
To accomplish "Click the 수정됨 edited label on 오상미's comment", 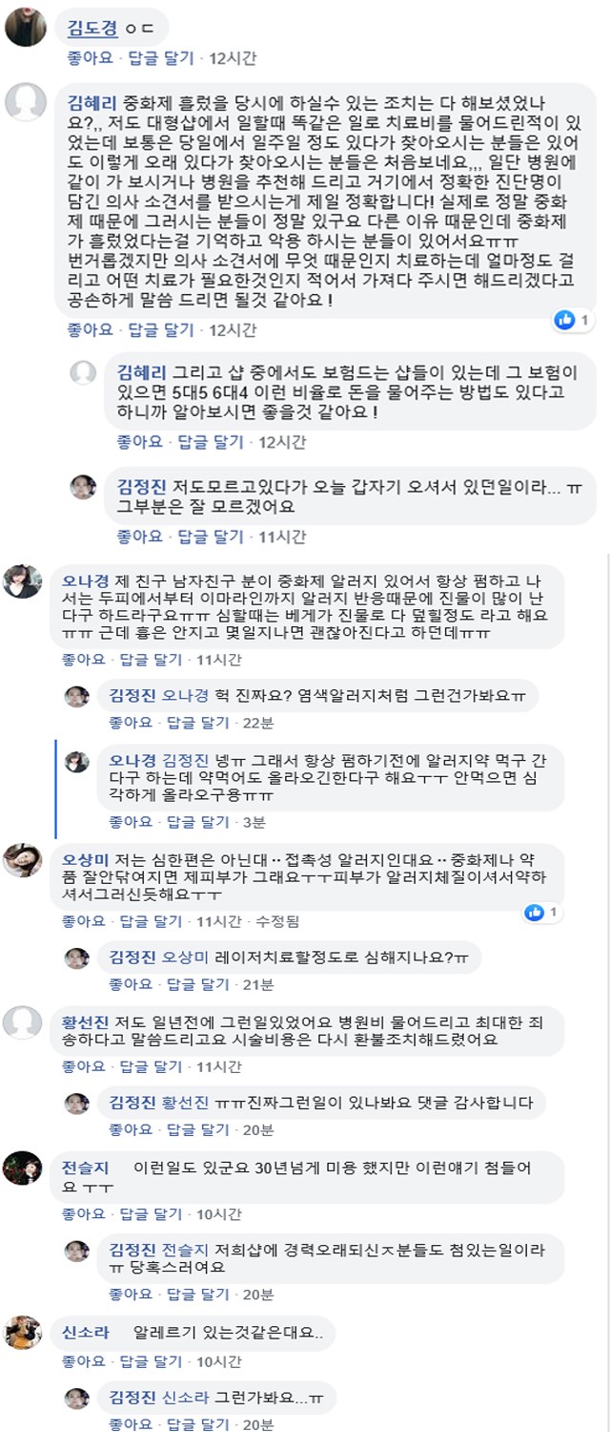I will point(278,921).
